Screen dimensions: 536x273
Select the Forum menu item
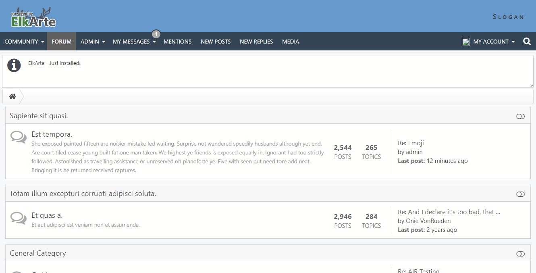62,42
